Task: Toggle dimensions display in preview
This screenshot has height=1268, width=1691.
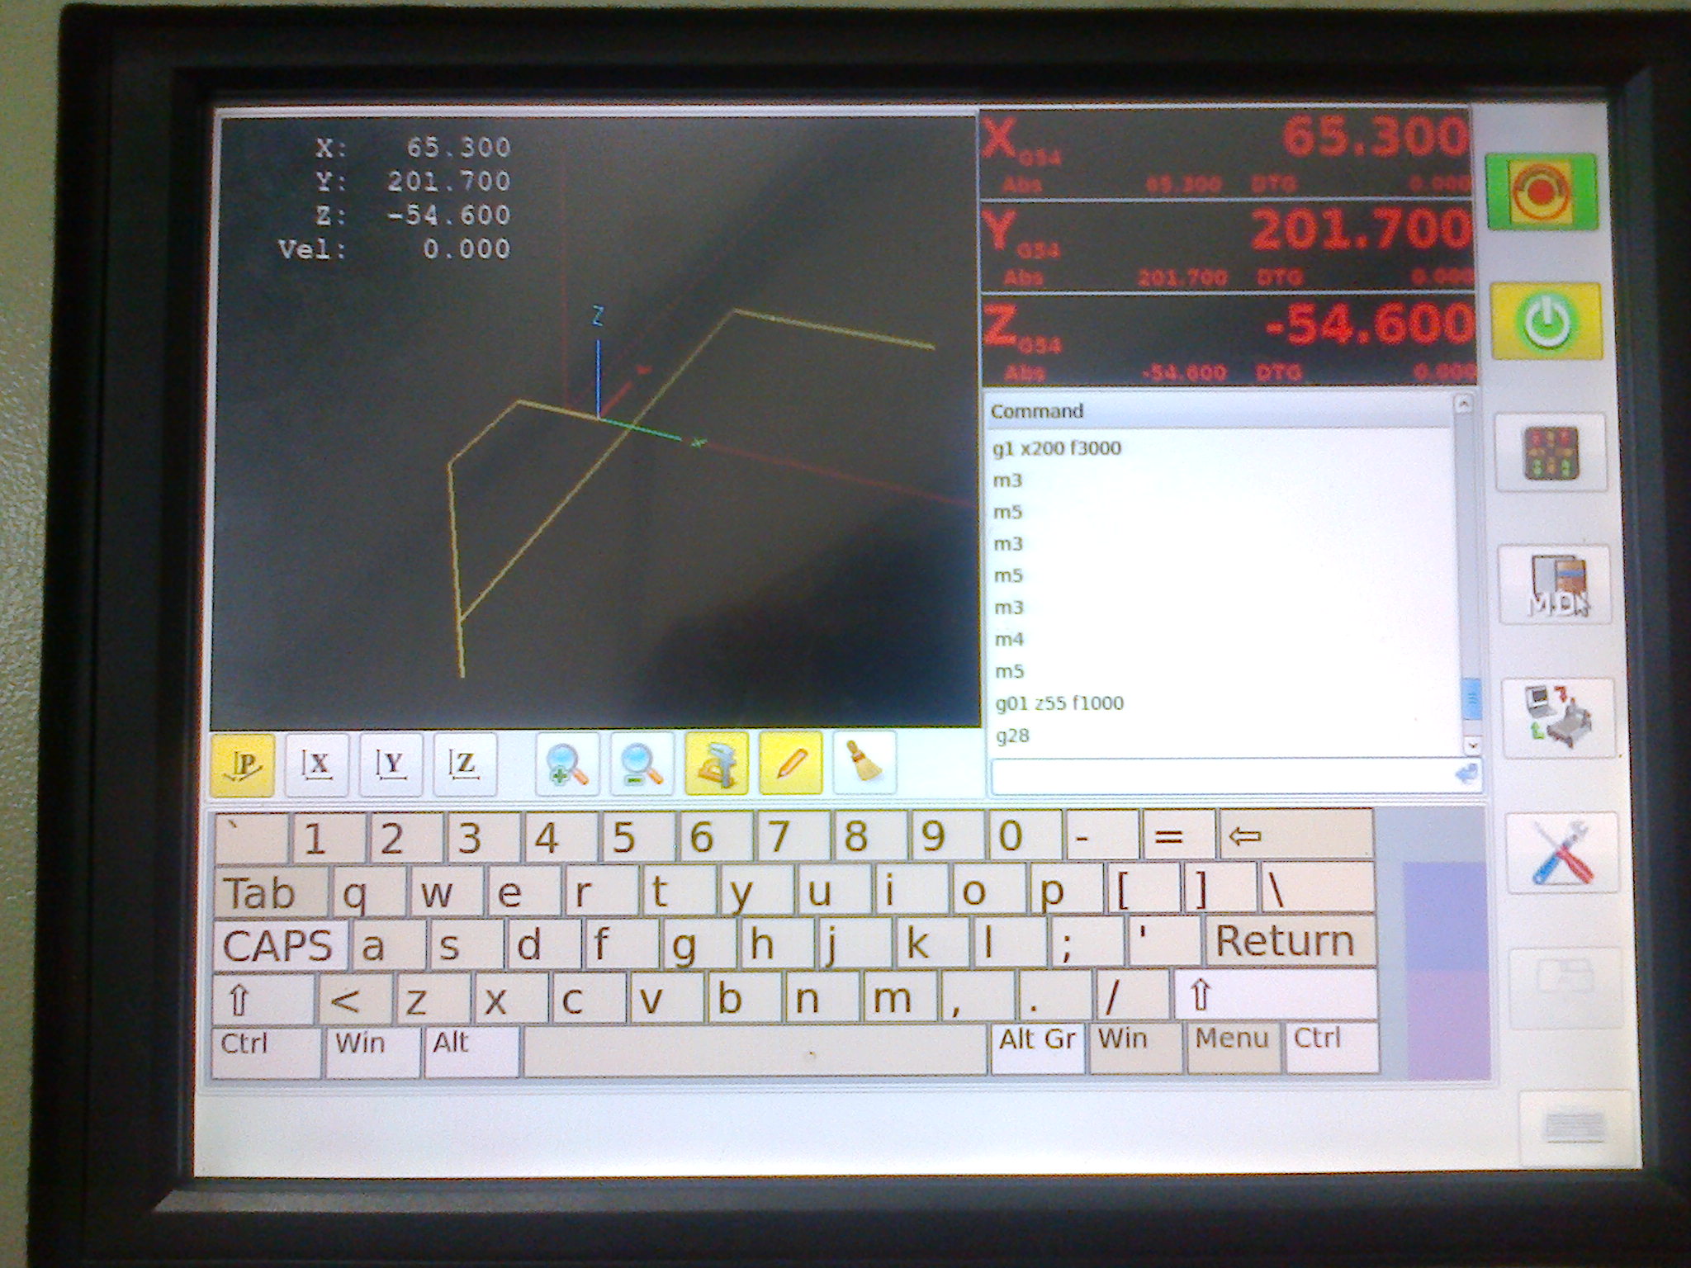Action: coord(716,764)
